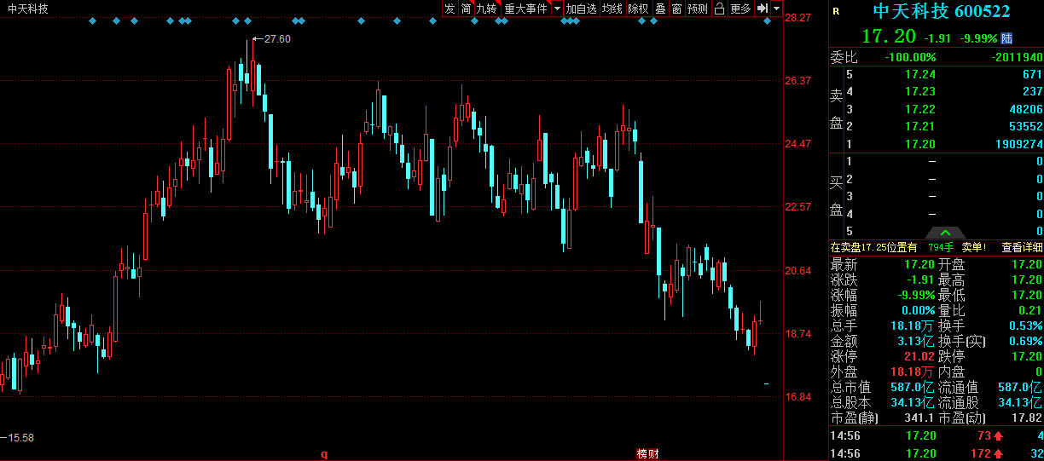Image resolution: width=1044 pixels, height=461 pixels.
Task: Click the 16.84 price axis label
Action: click(x=799, y=397)
